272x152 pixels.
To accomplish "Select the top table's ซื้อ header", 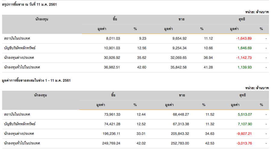I will (x=115, y=19).
